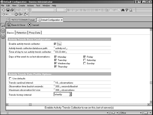Viewport: 153px width, 115px height.
Task: Expand the Search options dropdown arrow
Action: [x=27, y=14]
